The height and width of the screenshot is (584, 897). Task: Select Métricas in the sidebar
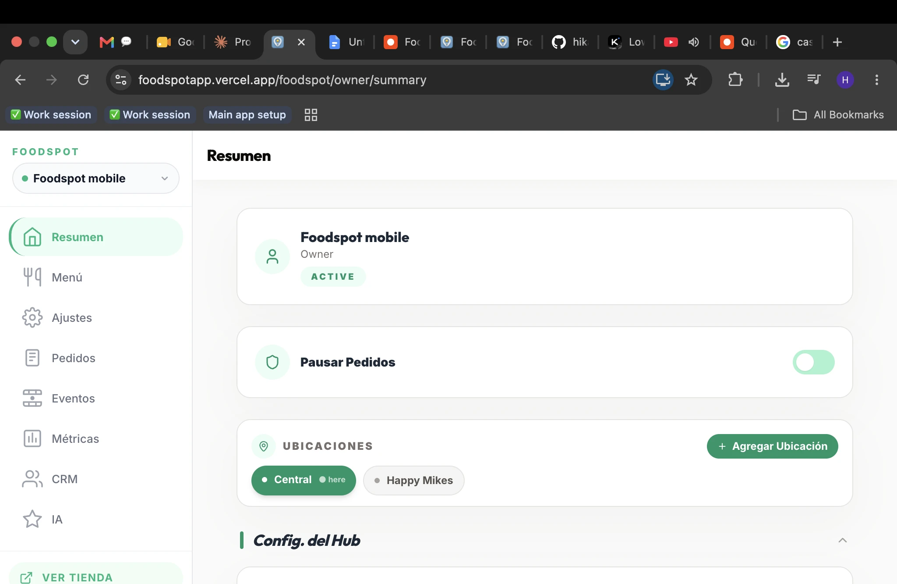click(x=96, y=438)
